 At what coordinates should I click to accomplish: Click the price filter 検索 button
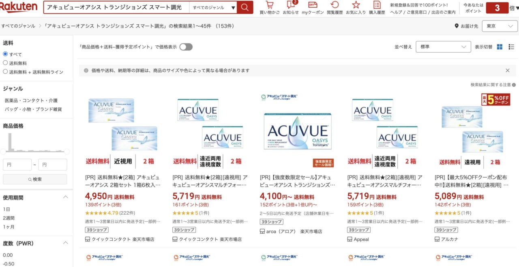pyautogui.click(x=35, y=179)
